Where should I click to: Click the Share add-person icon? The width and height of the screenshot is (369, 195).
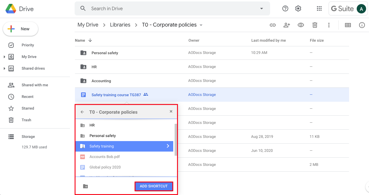click(287, 25)
